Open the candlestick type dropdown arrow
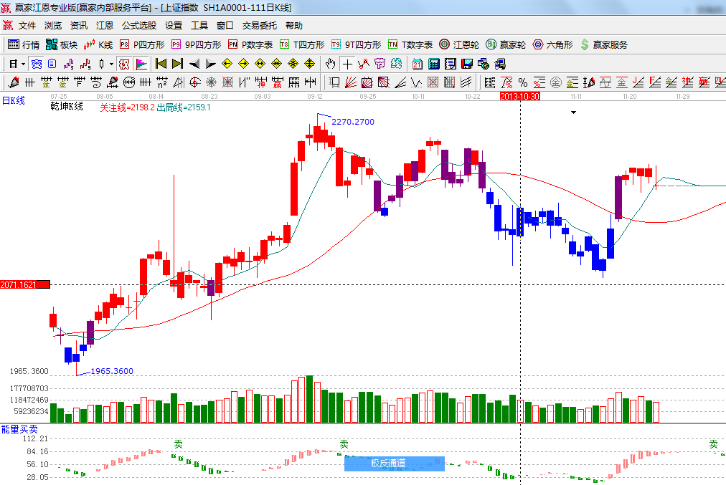 [x=111, y=63]
